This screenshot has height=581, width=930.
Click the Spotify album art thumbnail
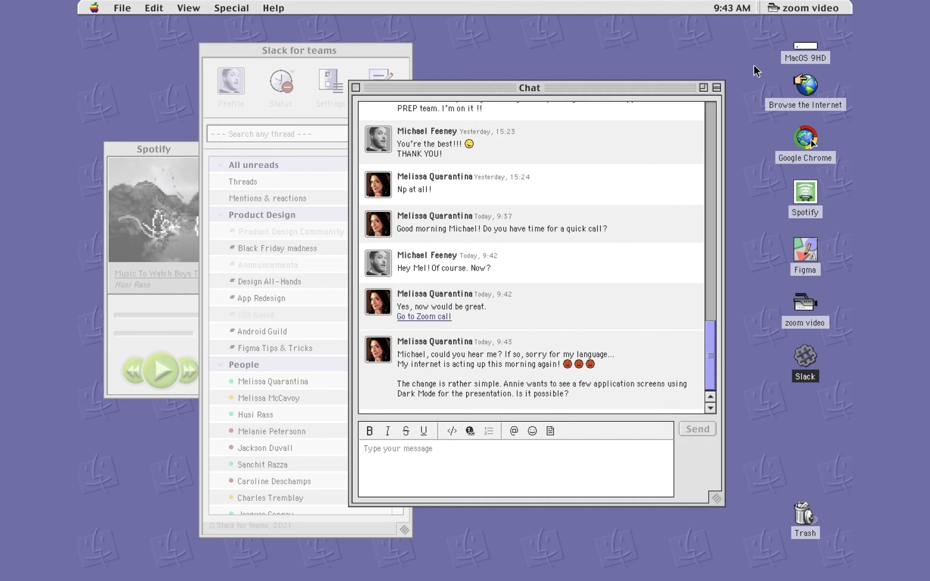[x=154, y=210]
